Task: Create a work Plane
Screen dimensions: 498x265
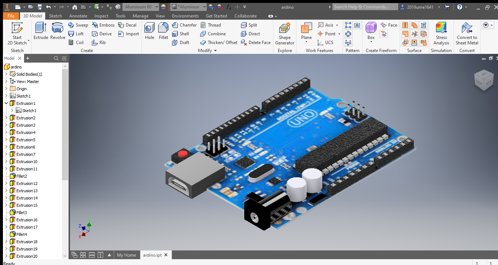Action: pos(306,31)
